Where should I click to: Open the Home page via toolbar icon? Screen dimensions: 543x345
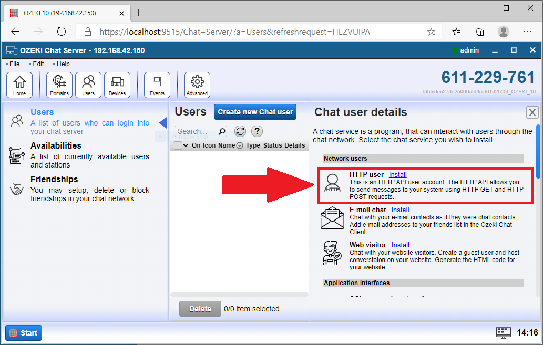pos(19,84)
